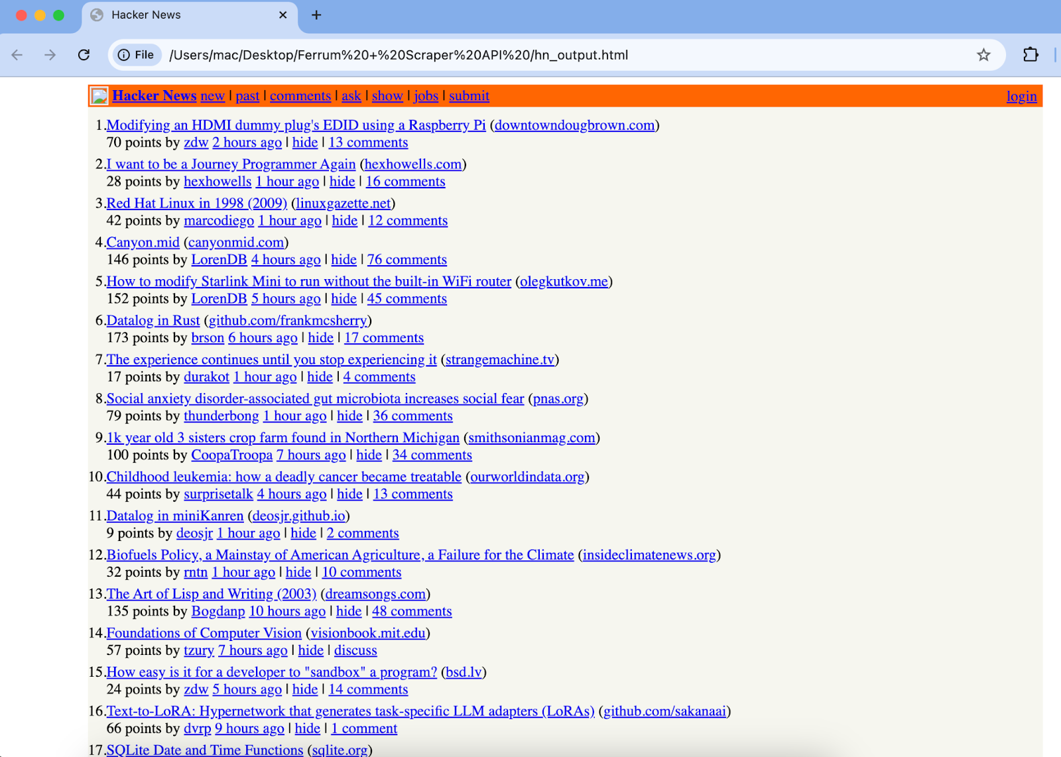This screenshot has width=1061, height=757.
Task: Open the Canyon.mid story
Action: pyautogui.click(x=143, y=242)
